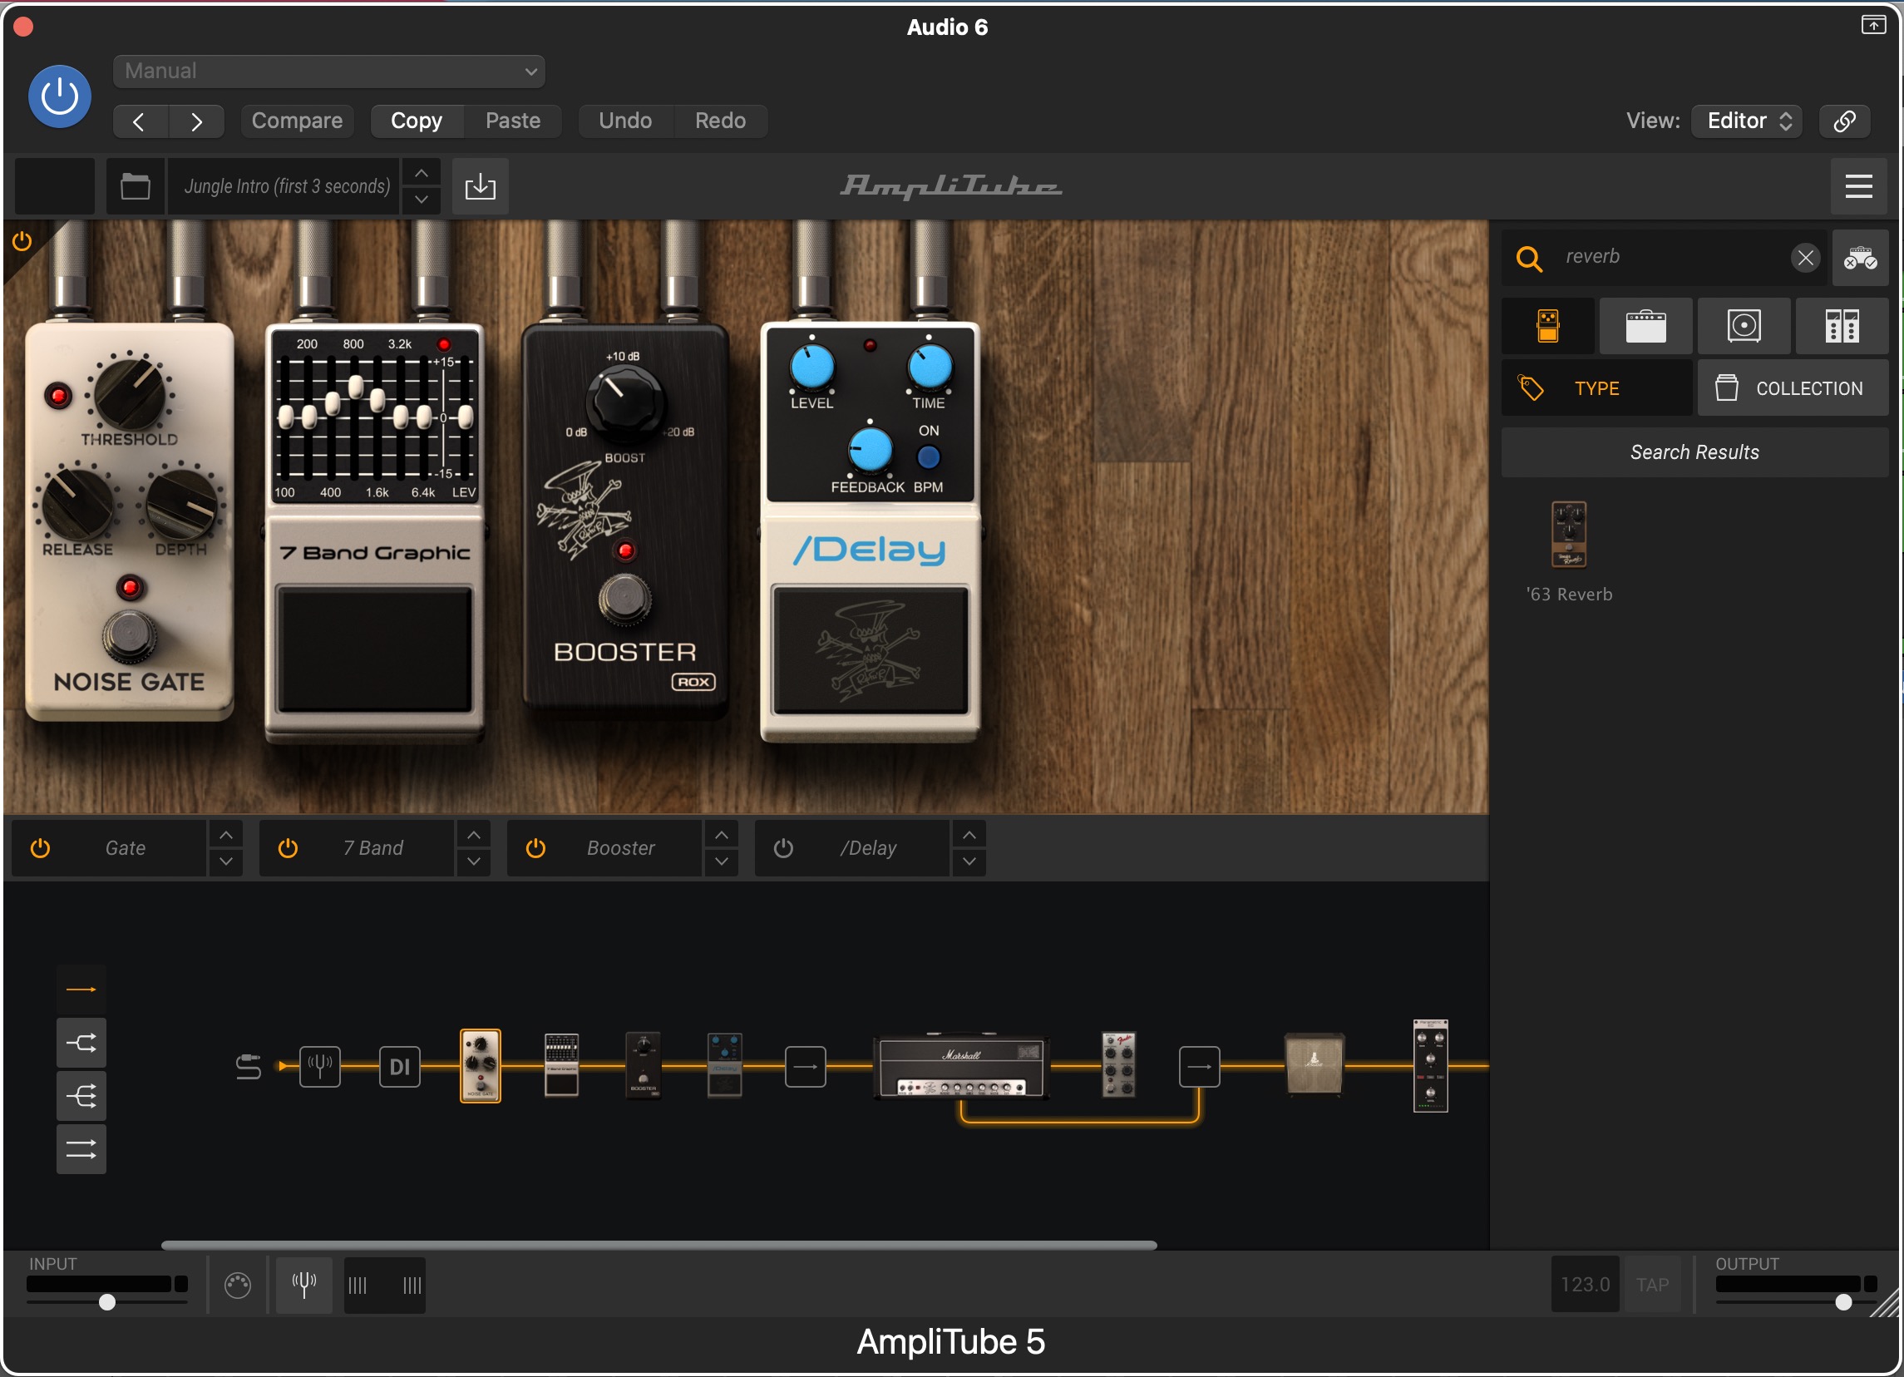
Task: Click /Delay slot down chevron
Action: click(x=969, y=861)
